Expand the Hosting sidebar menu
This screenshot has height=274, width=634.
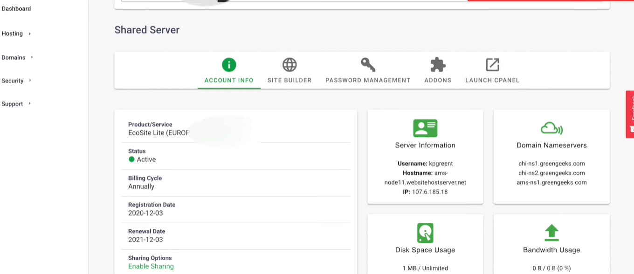(x=16, y=33)
